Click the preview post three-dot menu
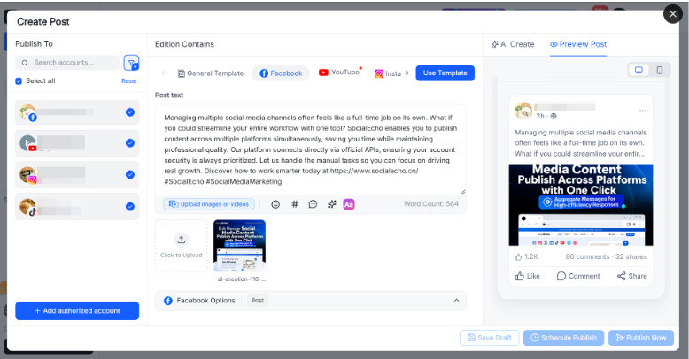Image resolution: width=689 pixels, height=359 pixels. (642, 111)
